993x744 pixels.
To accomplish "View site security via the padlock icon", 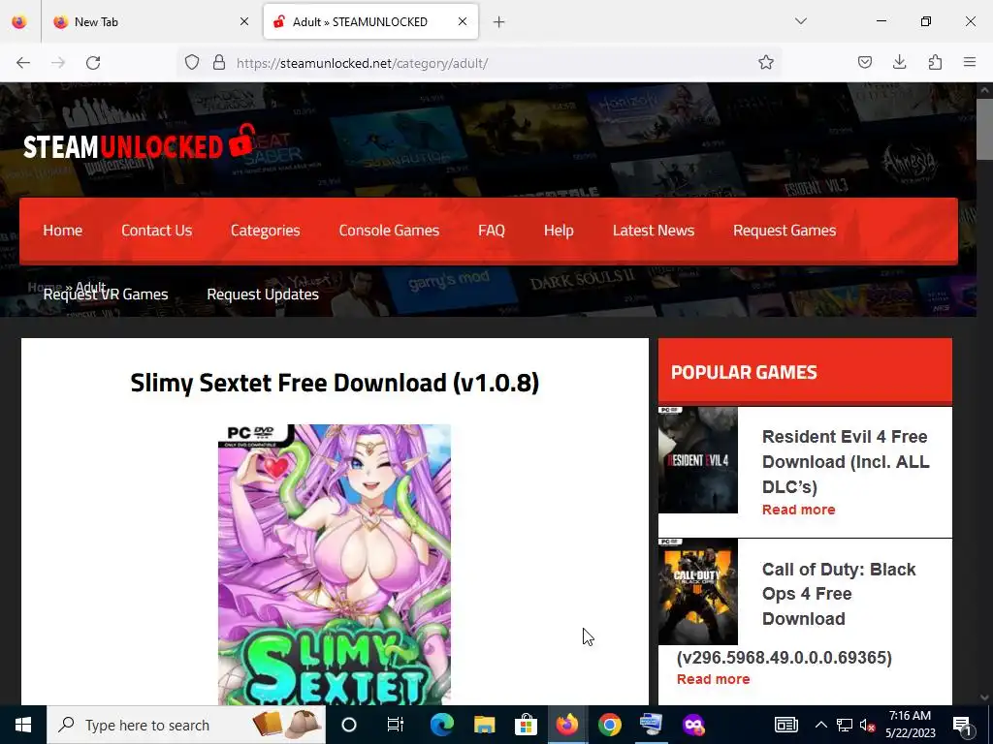I will 219,62.
